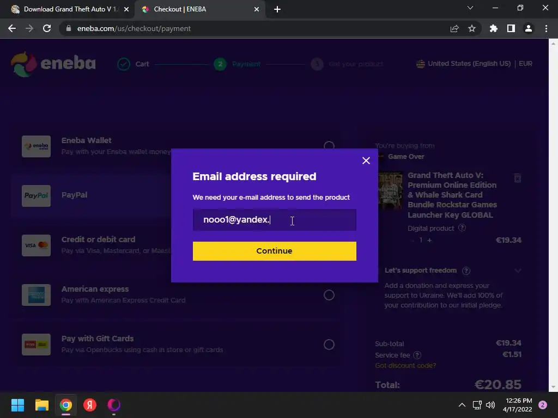Image resolution: width=558 pixels, height=418 pixels.
Task: Open the notification center badge
Action: click(543, 405)
